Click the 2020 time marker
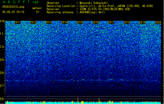This screenshot has width=164, height=104. tap(158, 22)
